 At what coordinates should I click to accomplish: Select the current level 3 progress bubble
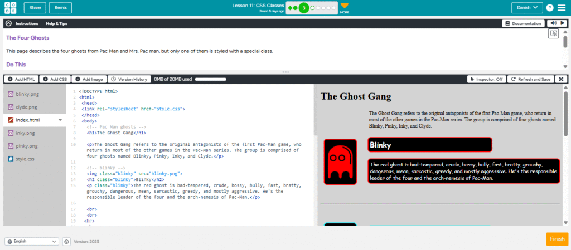tap(303, 8)
